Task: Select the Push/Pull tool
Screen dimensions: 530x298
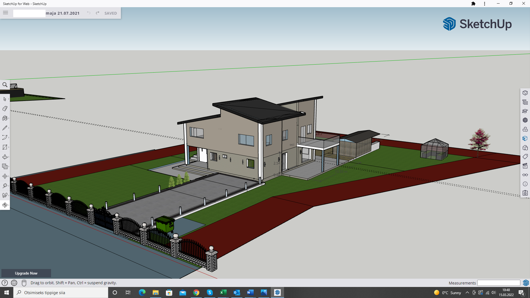Action: (5, 157)
